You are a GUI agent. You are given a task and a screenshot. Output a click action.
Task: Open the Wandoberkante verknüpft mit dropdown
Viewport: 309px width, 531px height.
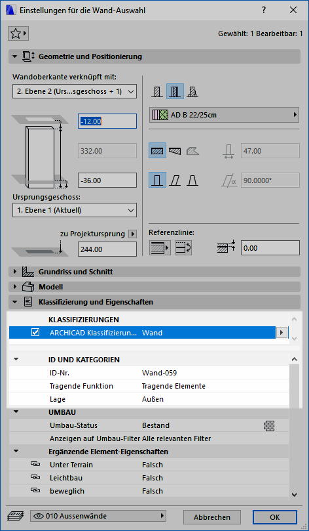(75, 91)
